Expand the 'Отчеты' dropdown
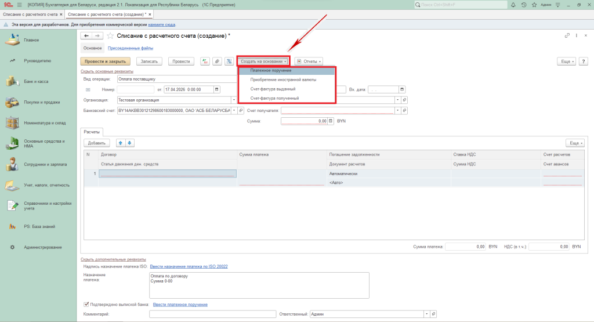Image resolution: width=594 pixels, height=322 pixels. click(309, 61)
